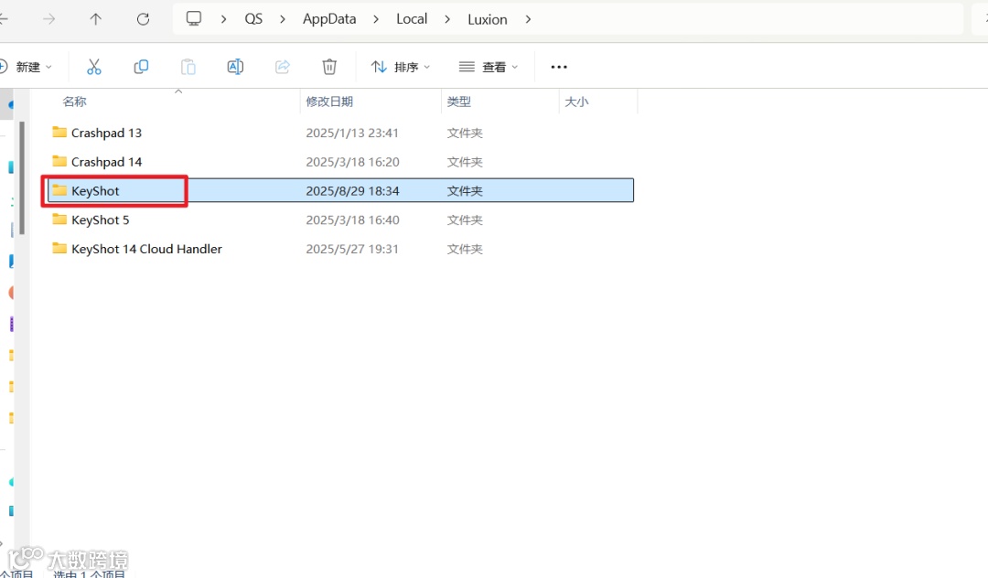
Task: Expand chevron after the monitor icon
Action: [224, 19]
